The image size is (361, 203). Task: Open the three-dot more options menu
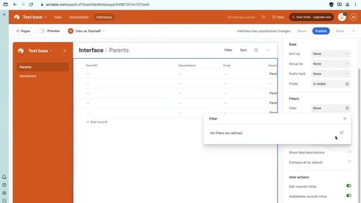[267, 50]
